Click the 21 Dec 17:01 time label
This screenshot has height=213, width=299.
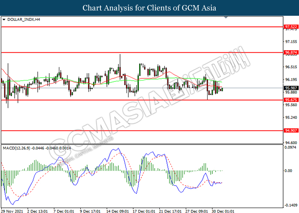(170, 211)
